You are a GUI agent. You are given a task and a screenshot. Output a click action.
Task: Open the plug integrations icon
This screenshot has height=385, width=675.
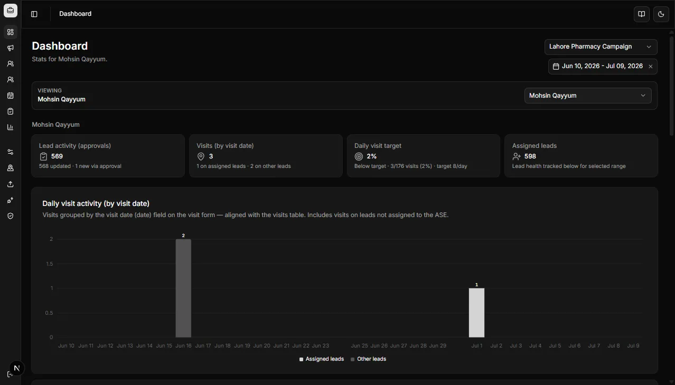coord(11,200)
